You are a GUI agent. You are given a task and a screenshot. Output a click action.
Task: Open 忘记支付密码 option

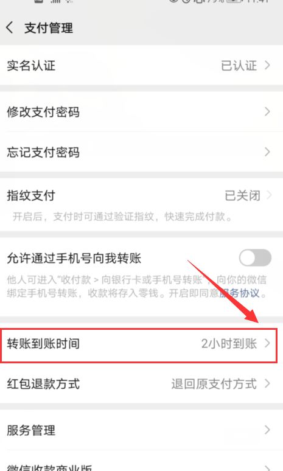tap(141, 152)
